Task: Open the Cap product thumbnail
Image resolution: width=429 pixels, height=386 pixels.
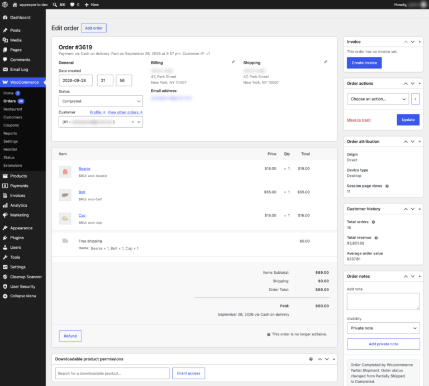Action: click(65, 219)
